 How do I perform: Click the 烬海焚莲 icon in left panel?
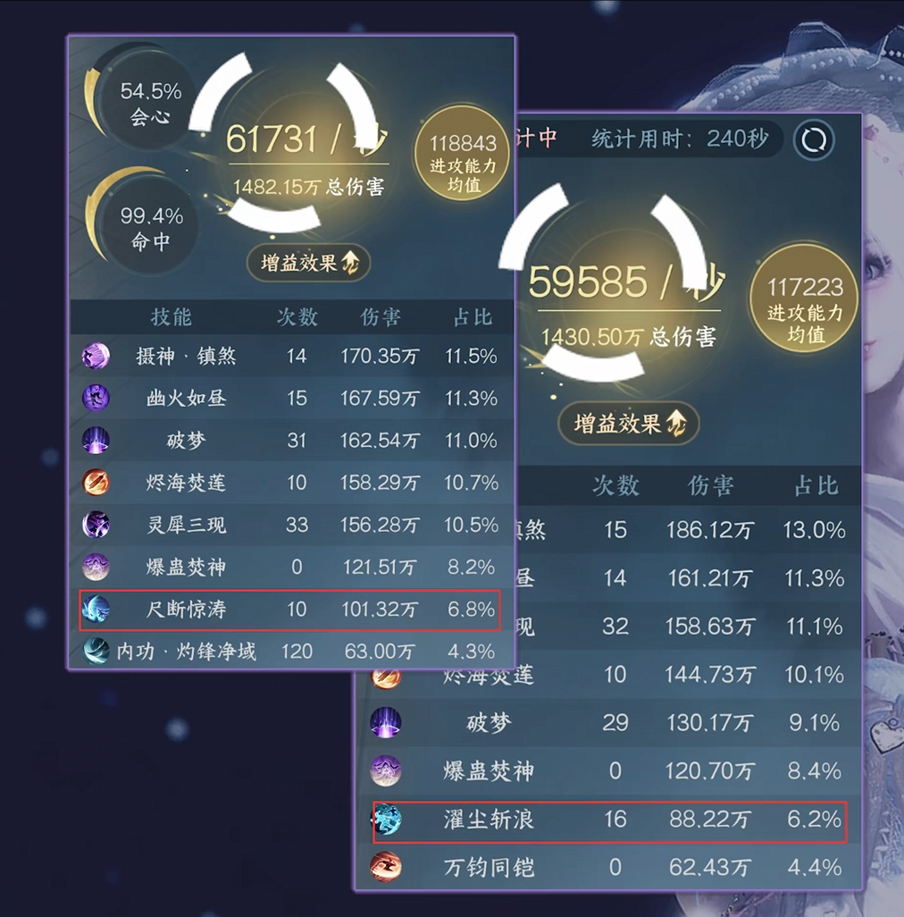click(x=96, y=483)
